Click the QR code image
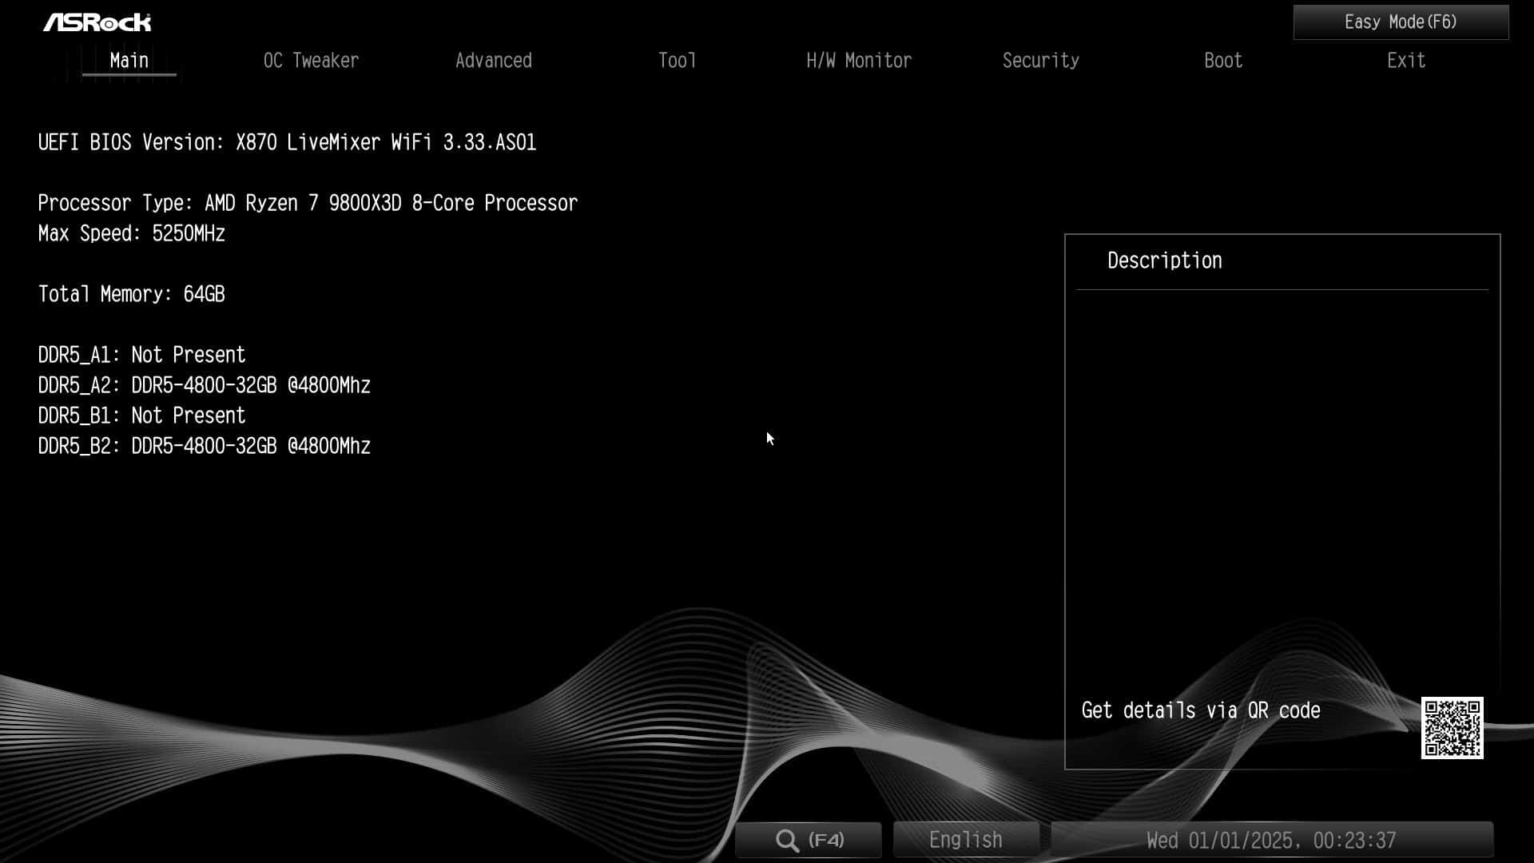Viewport: 1534px width, 863px height. [x=1452, y=728]
